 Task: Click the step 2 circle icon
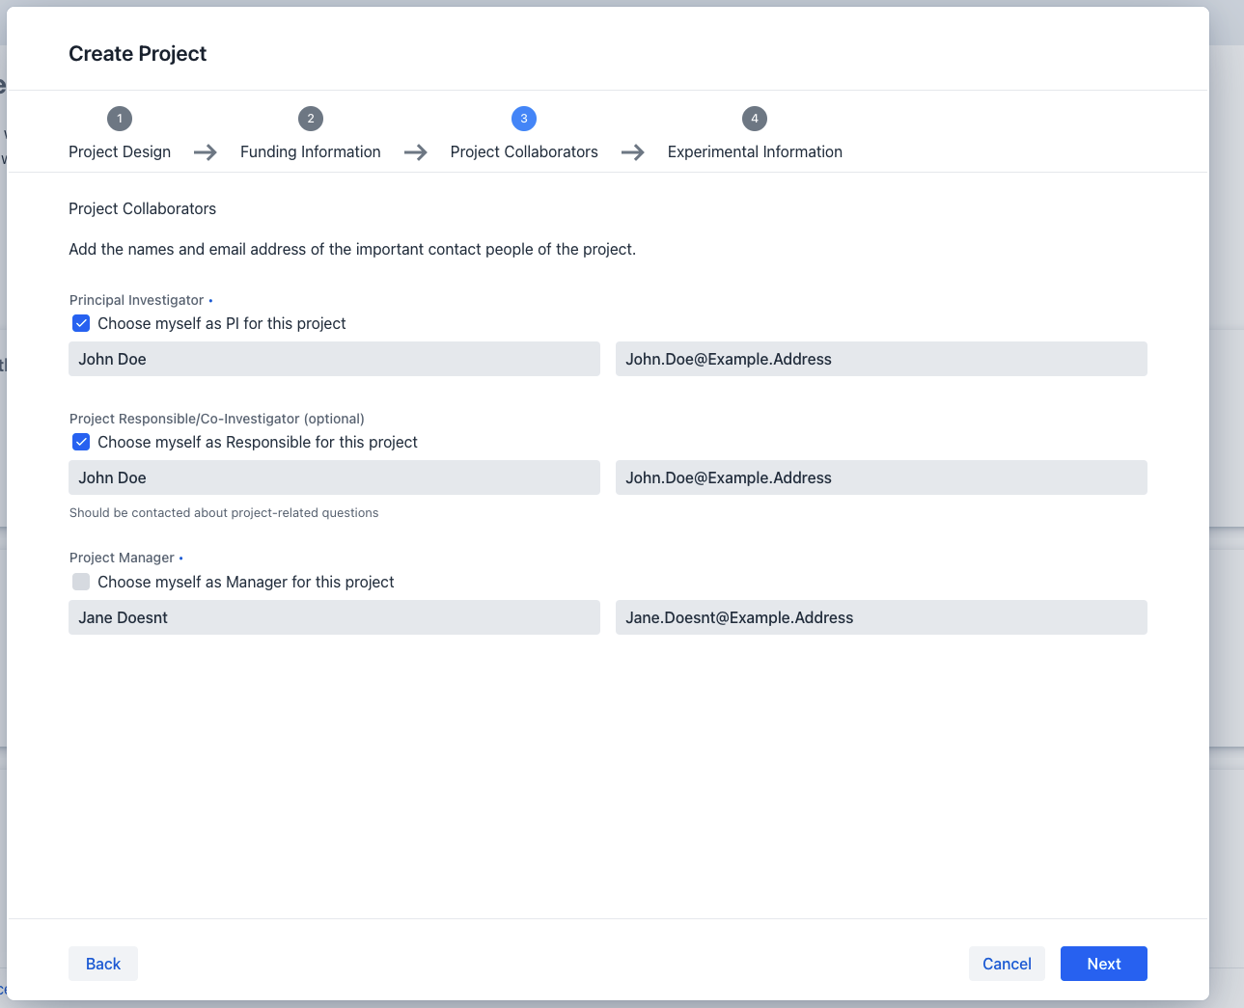[x=310, y=119]
